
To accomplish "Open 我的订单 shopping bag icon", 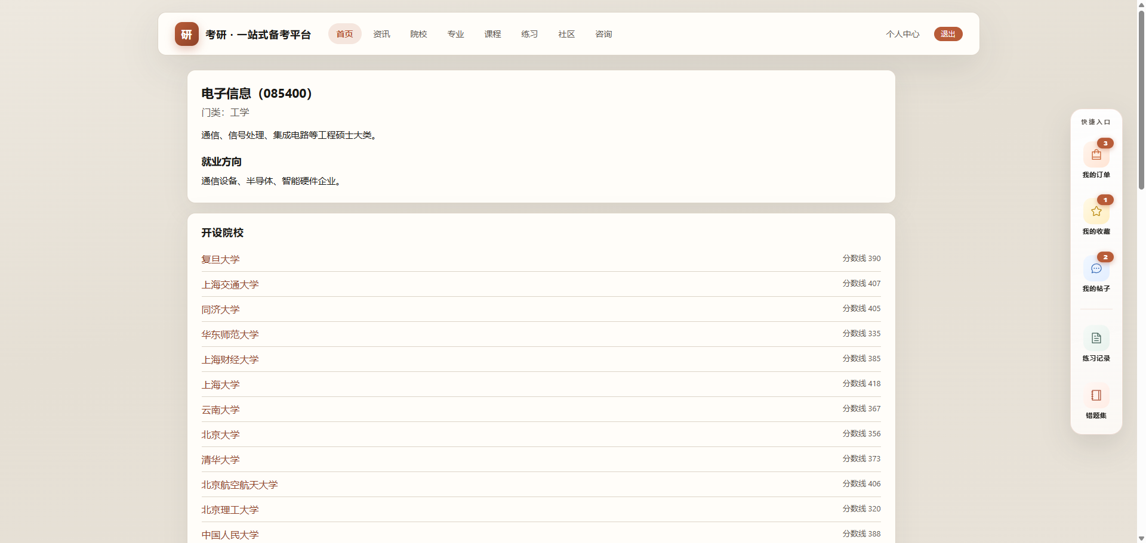I will pyautogui.click(x=1096, y=155).
